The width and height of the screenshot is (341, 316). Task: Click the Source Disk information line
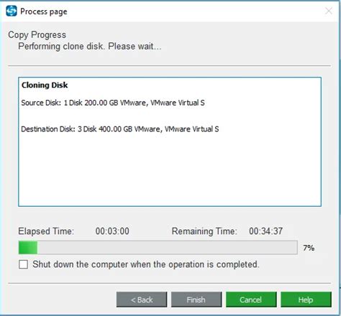tap(113, 103)
